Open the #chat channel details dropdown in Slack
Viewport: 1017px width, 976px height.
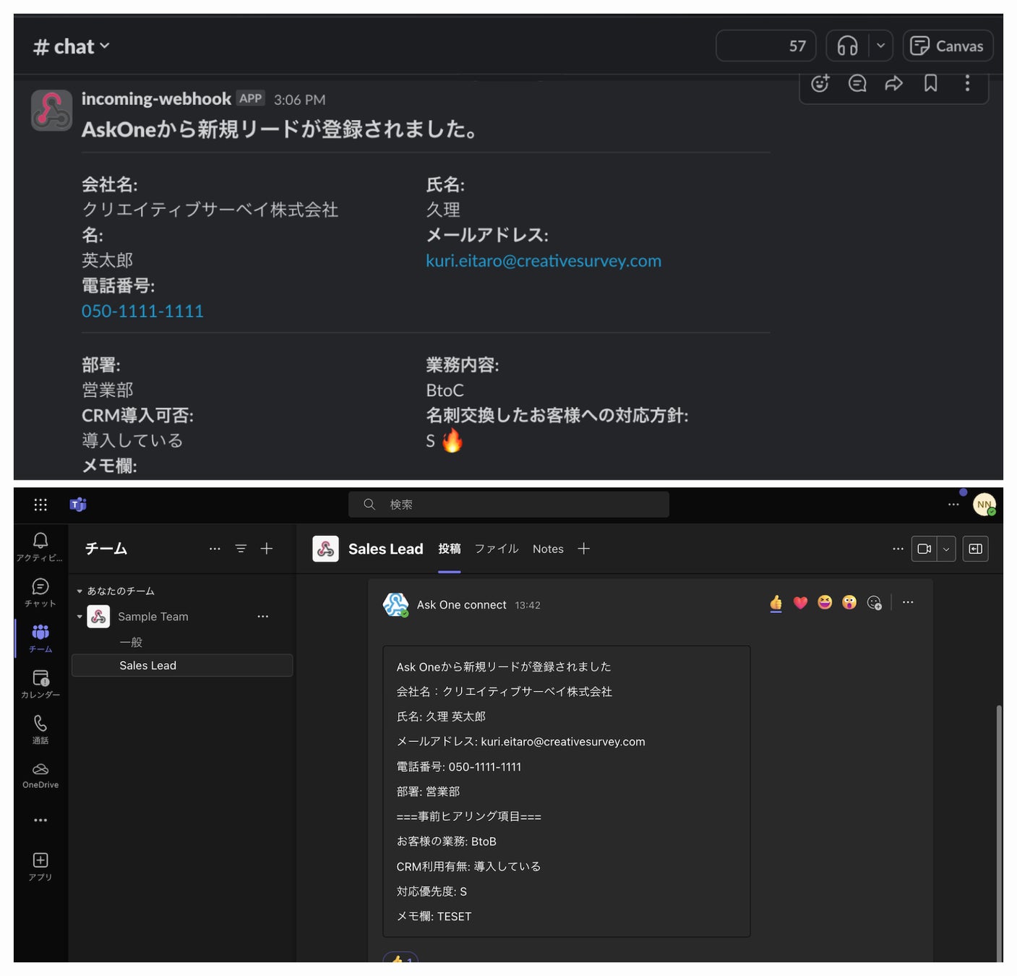tap(71, 46)
